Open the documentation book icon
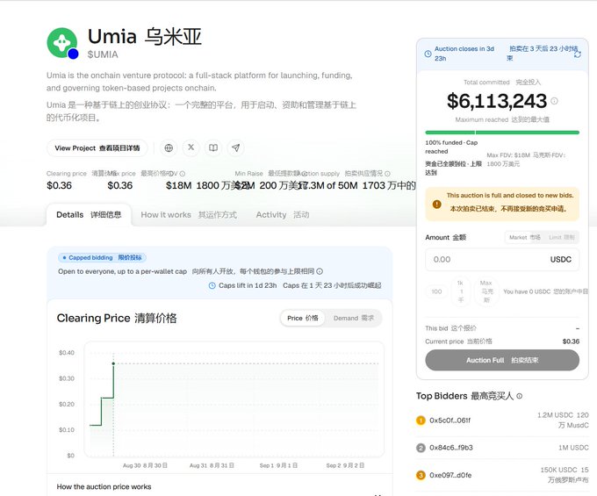The height and width of the screenshot is (496, 597). (x=213, y=147)
